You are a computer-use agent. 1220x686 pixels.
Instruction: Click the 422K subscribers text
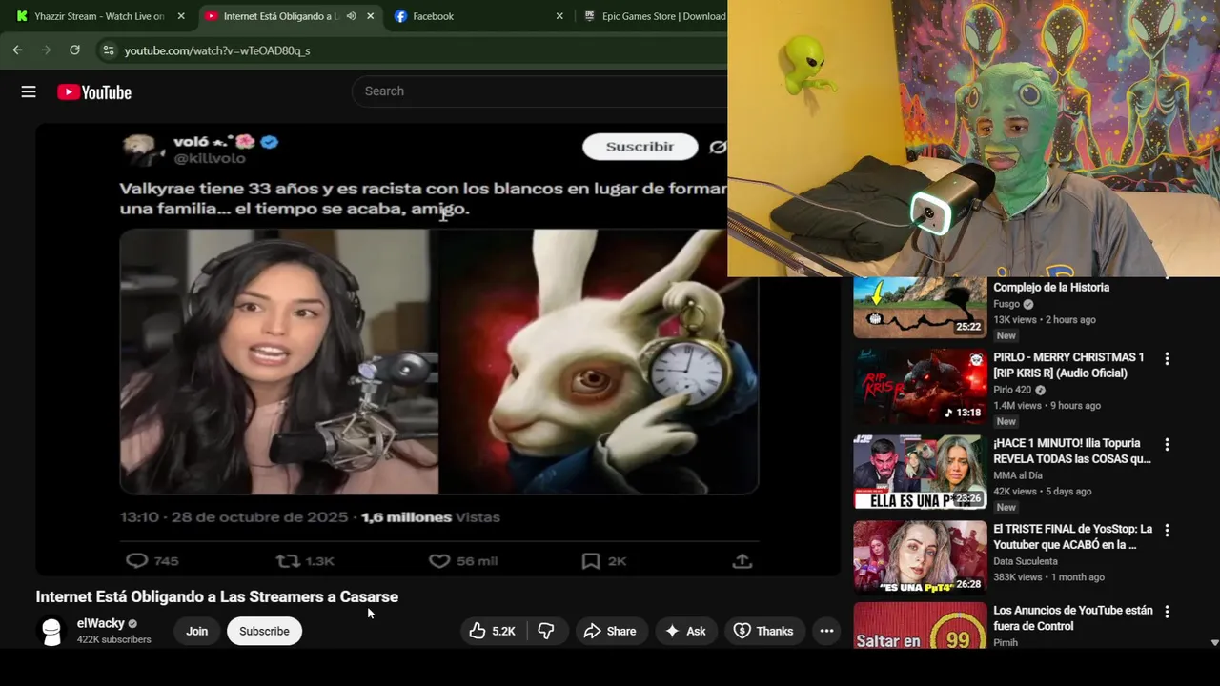click(114, 640)
